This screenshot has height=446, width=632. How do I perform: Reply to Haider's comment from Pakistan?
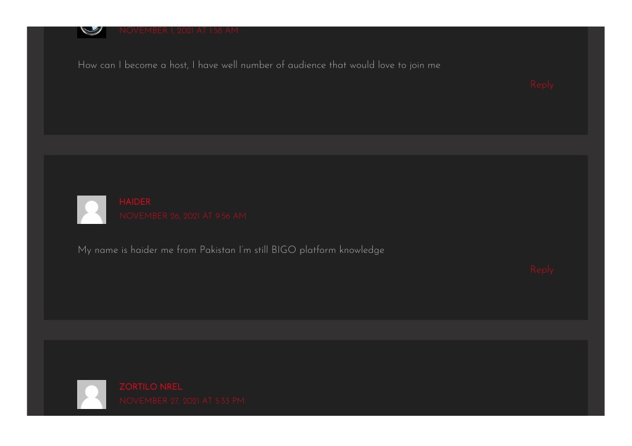pyautogui.click(x=542, y=270)
